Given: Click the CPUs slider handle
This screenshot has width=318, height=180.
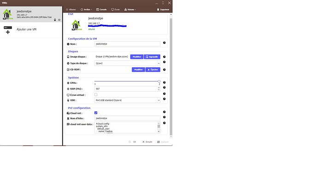Looking at the screenshot, I should click(x=159, y=81).
